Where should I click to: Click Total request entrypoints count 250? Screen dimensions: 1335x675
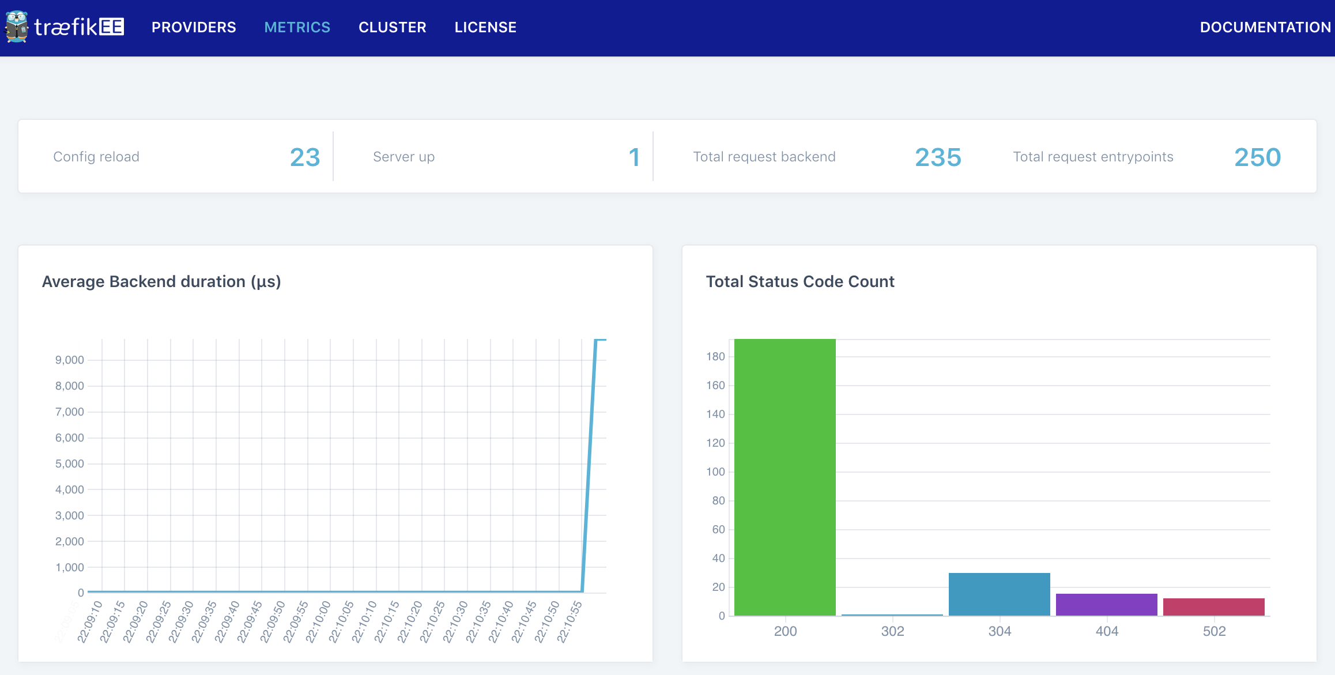[1257, 157]
